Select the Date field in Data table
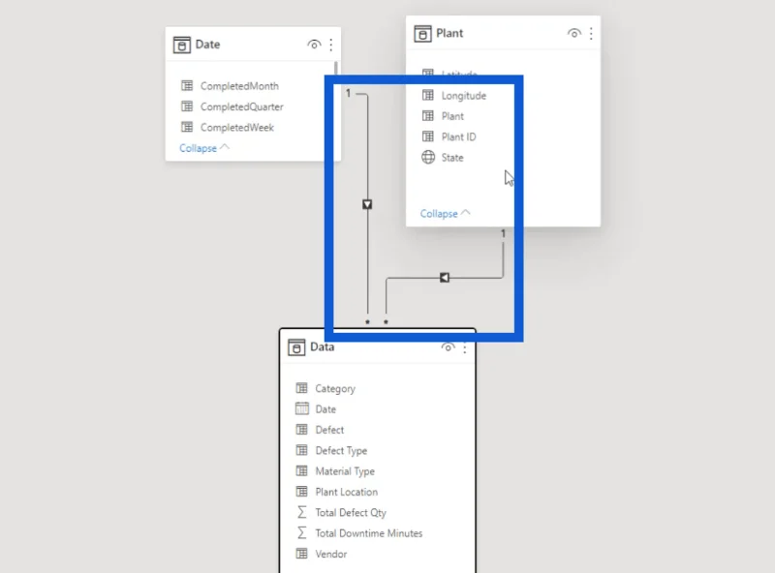The width and height of the screenshot is (775, 573). pyautogui.click(x=325, y=409)
